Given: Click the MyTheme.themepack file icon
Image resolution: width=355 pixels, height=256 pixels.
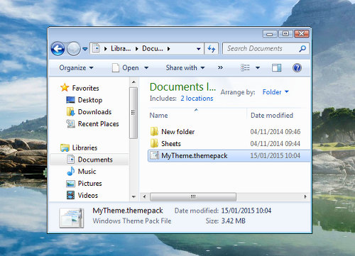Looking at the screenshot, I should 154,155.
